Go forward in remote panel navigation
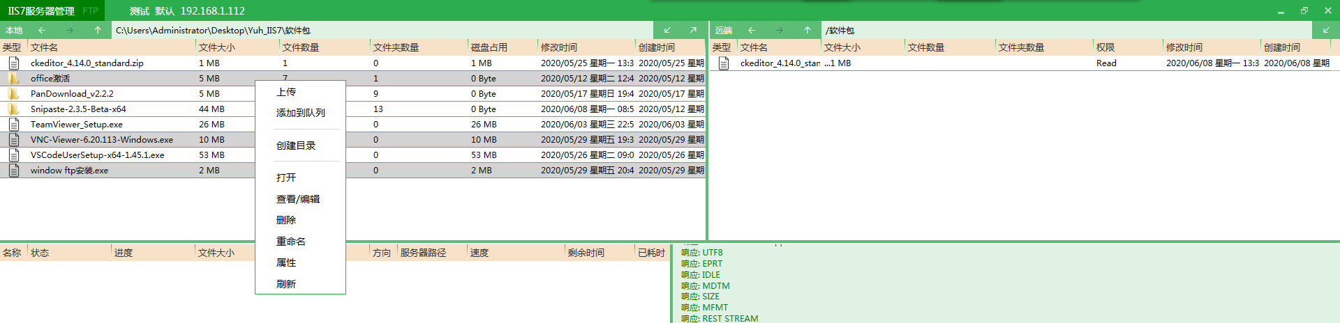This screenshot has height=323, width=1340. (x=780, y=30)
